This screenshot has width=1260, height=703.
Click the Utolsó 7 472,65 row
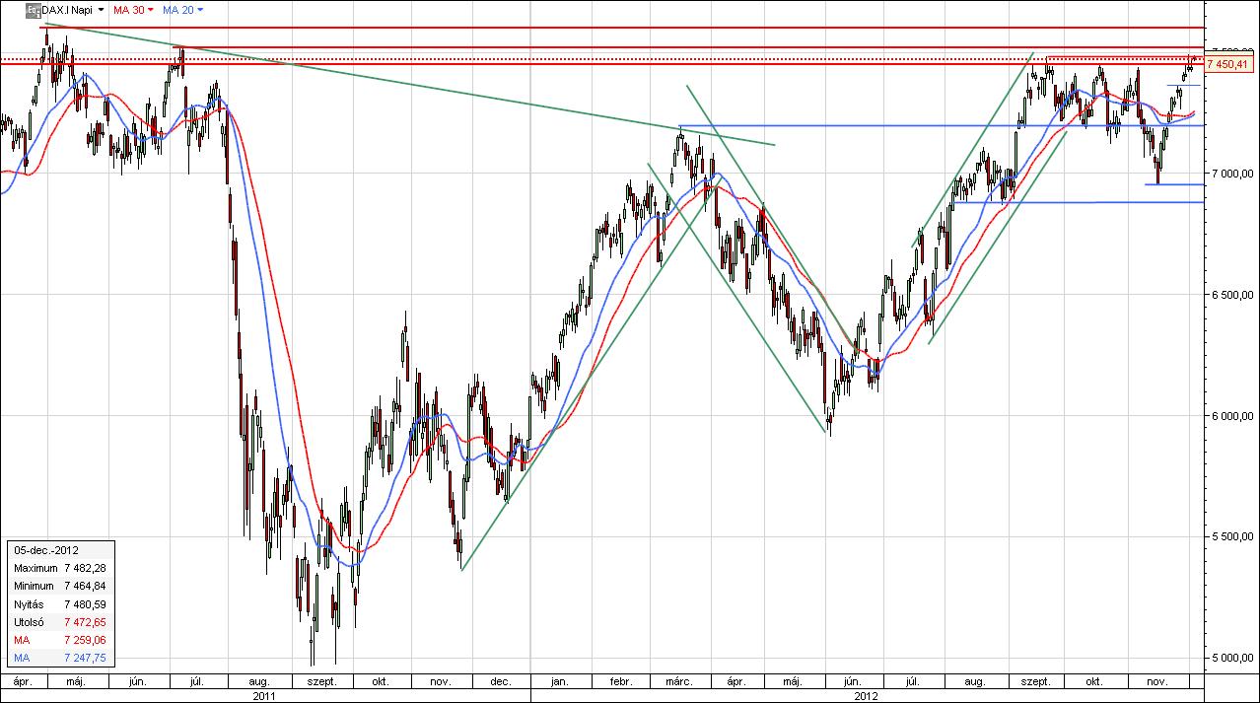[59, 622]
